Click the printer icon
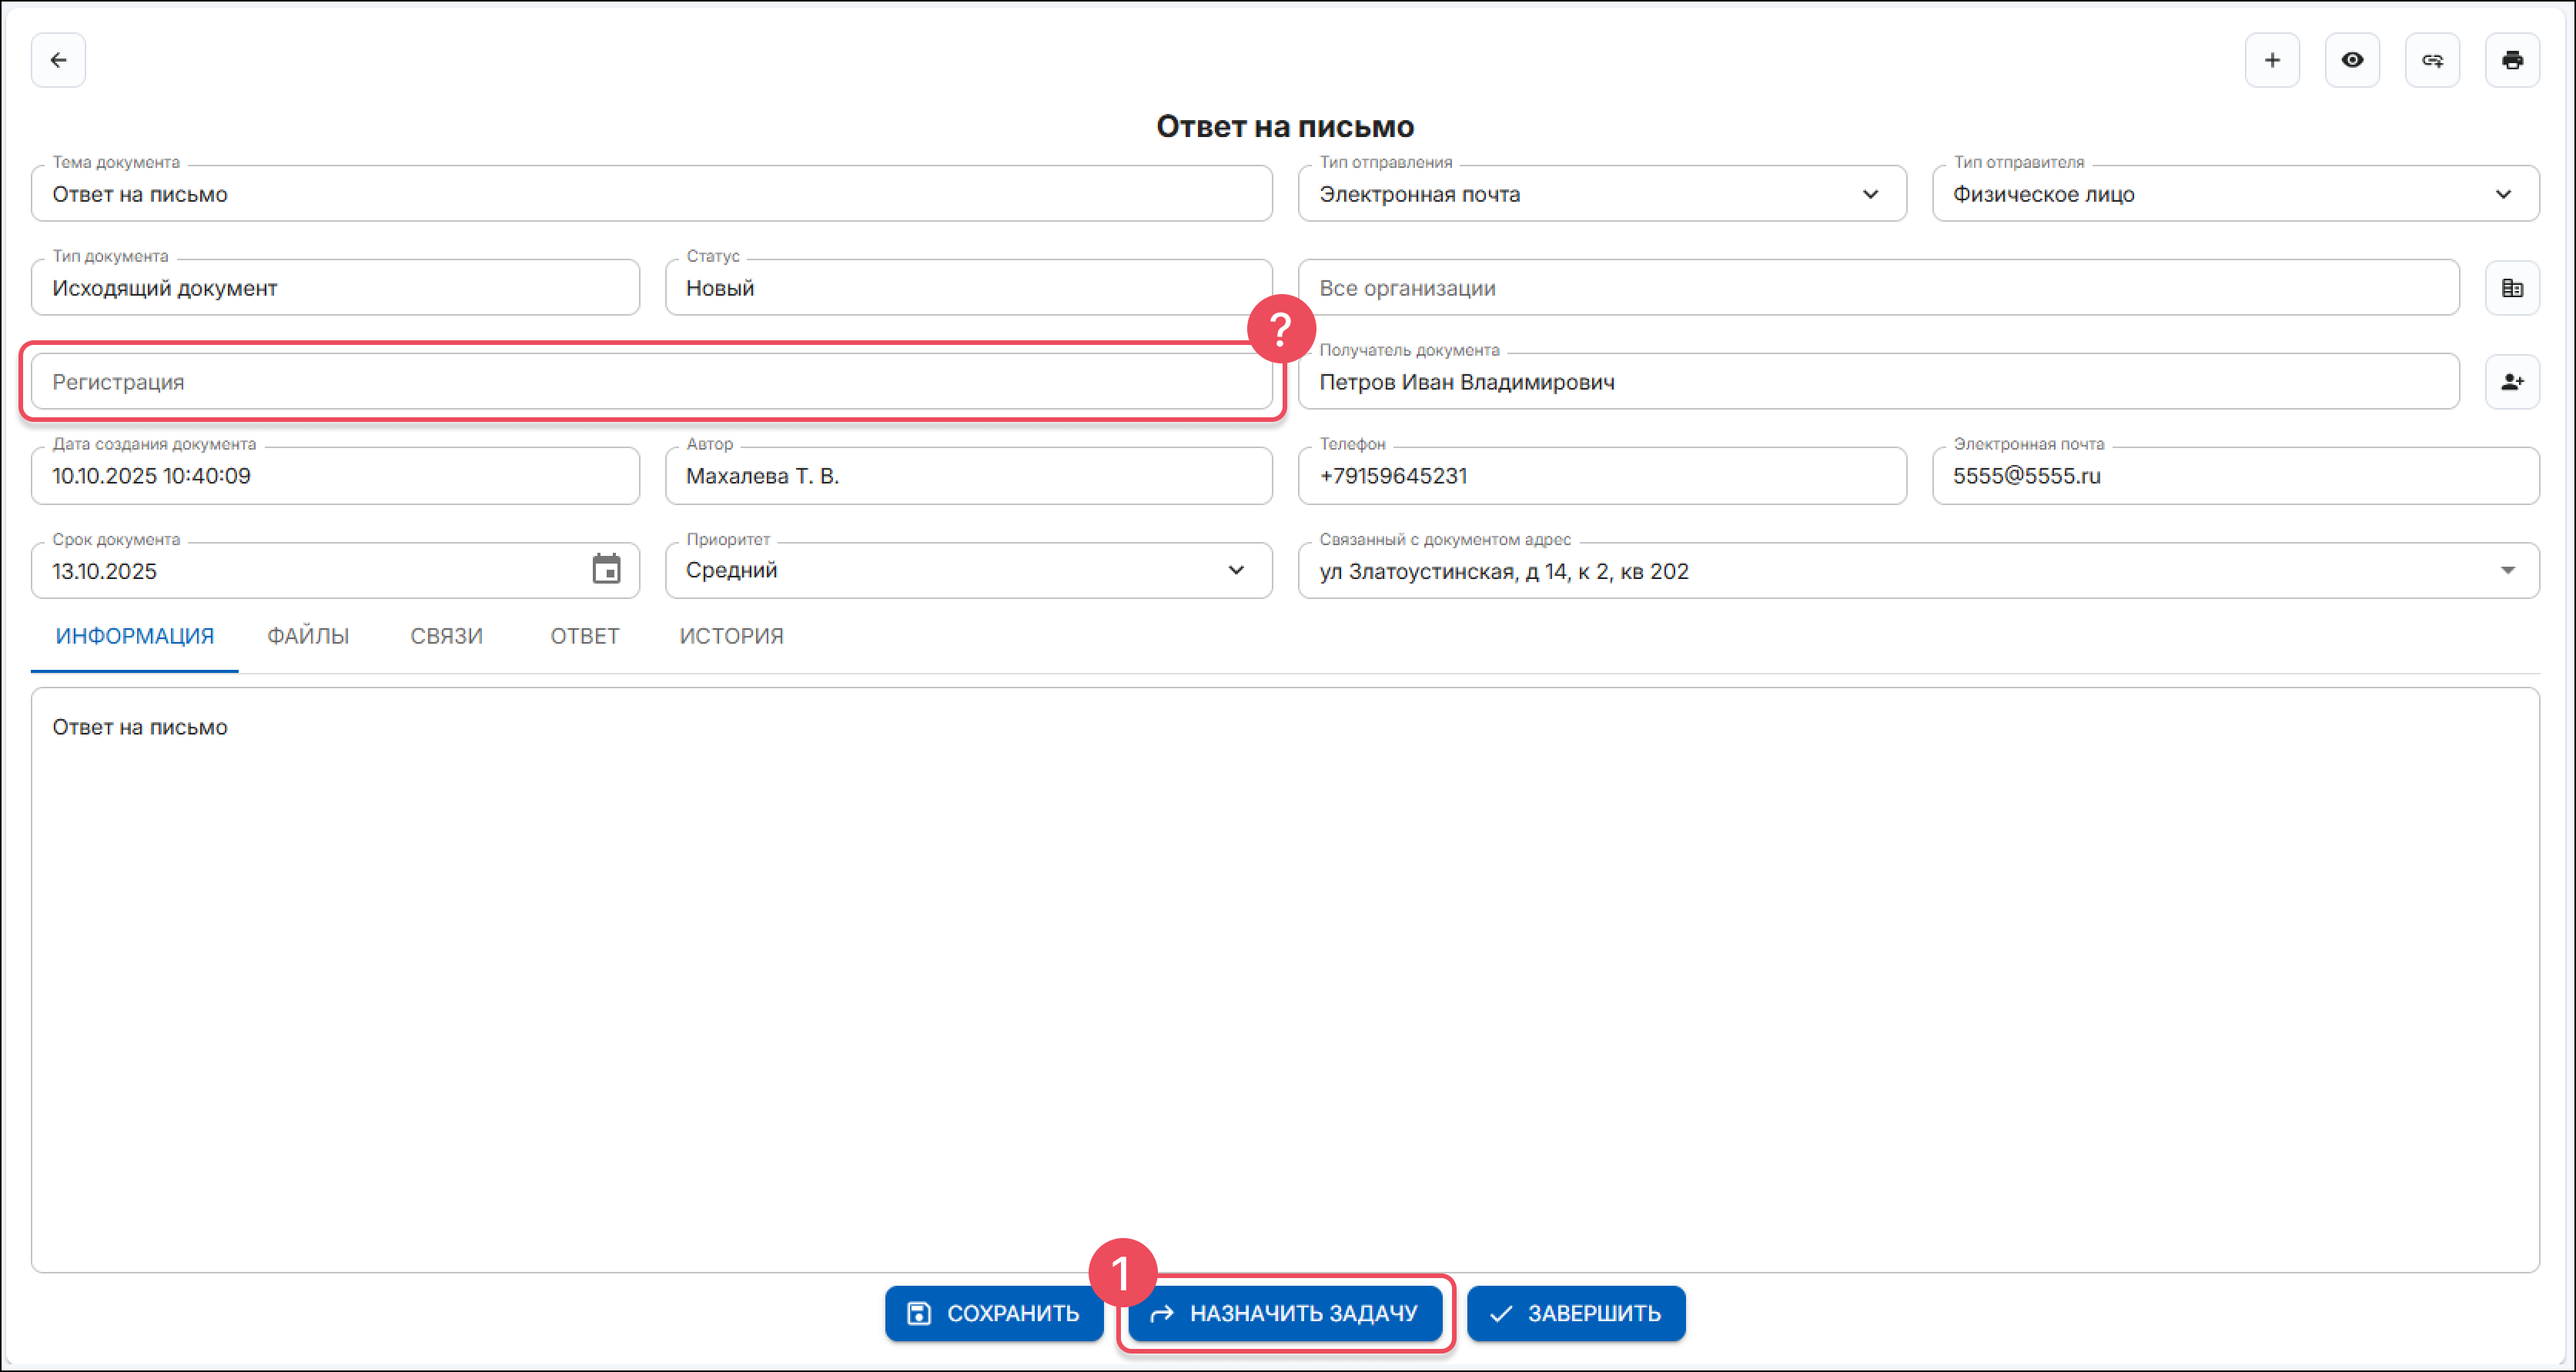This screenshot has height=1372, width=2576. pos(2511,60)
